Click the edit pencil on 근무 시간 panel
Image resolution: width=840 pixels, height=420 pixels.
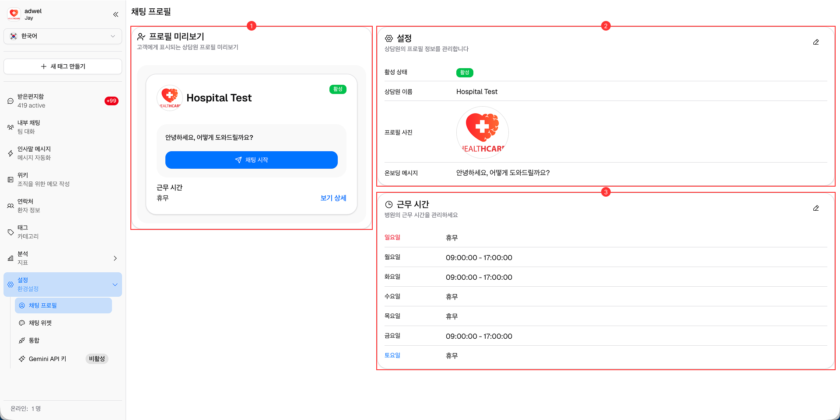(816, 208)
